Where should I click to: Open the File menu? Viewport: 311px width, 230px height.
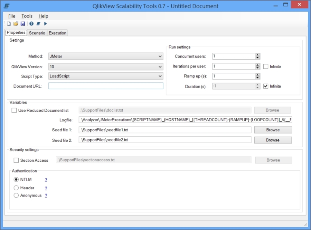tap(12, 16)
